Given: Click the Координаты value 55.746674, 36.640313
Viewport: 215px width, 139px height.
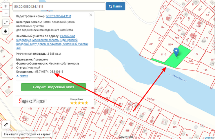Looking at the screenshot, I should [x=49, y=72].
